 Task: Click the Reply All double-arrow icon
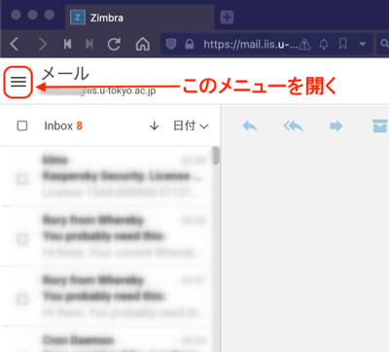(x=294, y=126)
